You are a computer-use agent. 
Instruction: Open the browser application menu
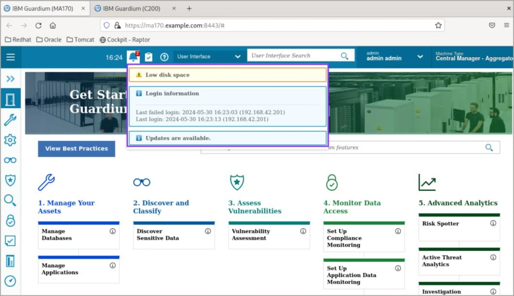pyautogui.click(x=507, y=25)
